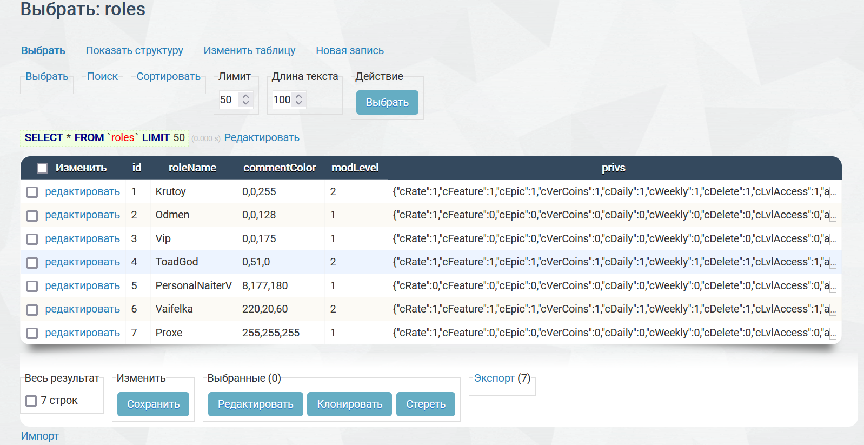Click the 'Клонировать' button

point(349,404)
